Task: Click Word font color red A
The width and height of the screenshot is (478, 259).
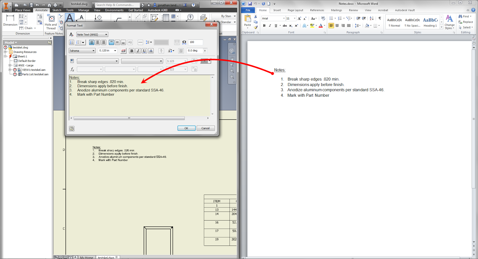Action: click(x=321, y=26)
